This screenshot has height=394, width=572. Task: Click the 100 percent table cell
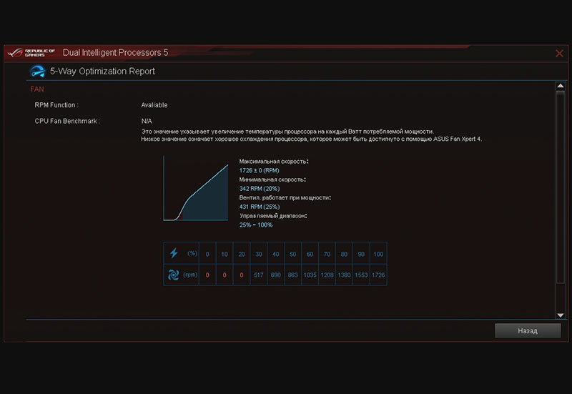click(x=378, y=254)
